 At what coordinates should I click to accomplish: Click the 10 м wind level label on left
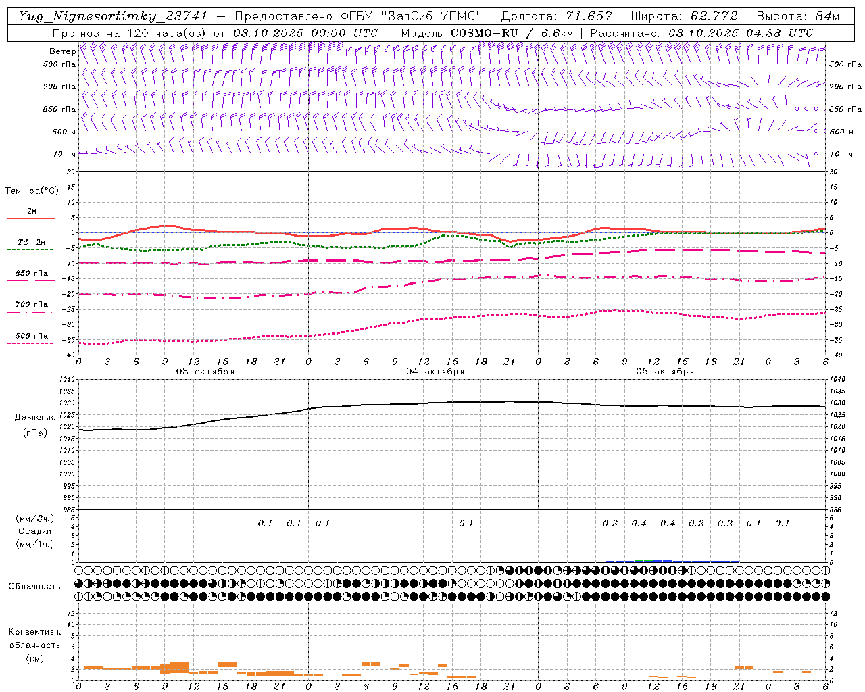(x=65, y=154)
